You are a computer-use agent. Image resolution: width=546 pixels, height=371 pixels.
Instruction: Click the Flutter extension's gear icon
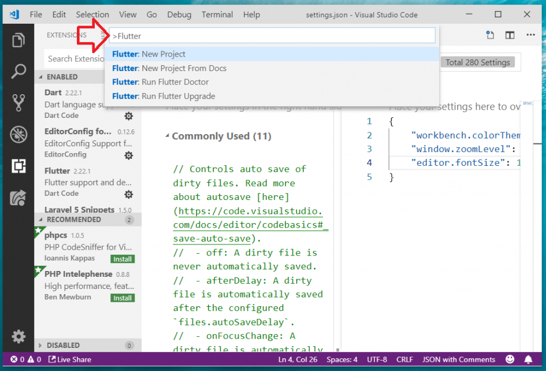[129, 194]
